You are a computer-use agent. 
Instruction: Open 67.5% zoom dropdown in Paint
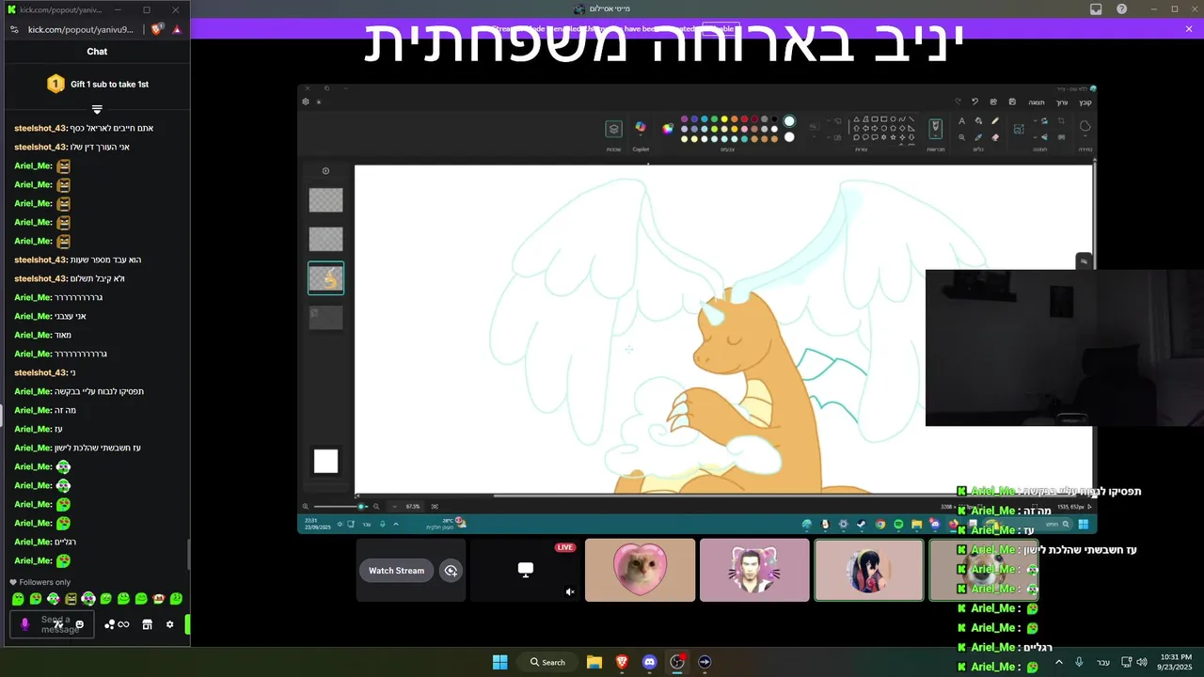pos(394,507)
